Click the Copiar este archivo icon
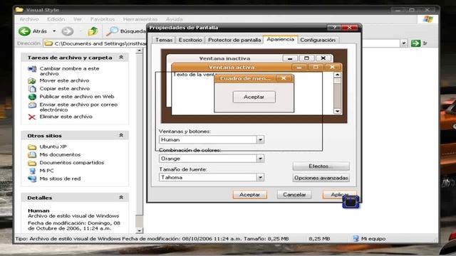This screenshot has height=256, width=456. click(32, 88)
